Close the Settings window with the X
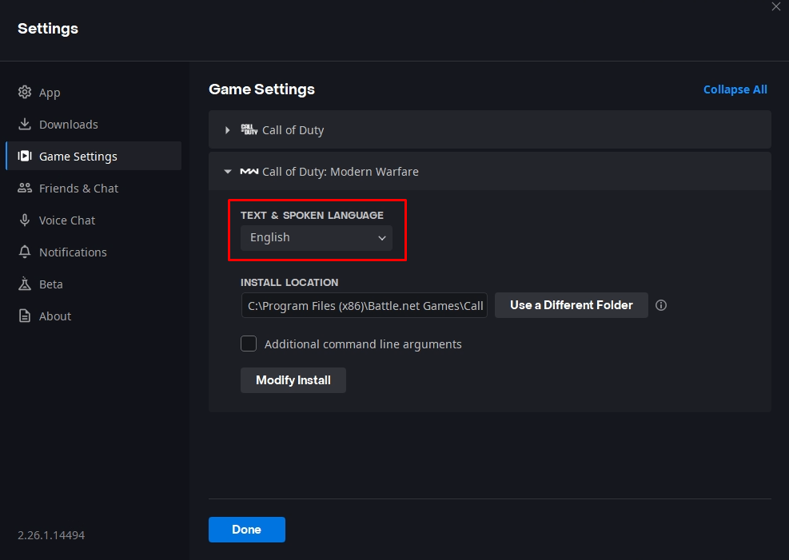 (776, 6)
